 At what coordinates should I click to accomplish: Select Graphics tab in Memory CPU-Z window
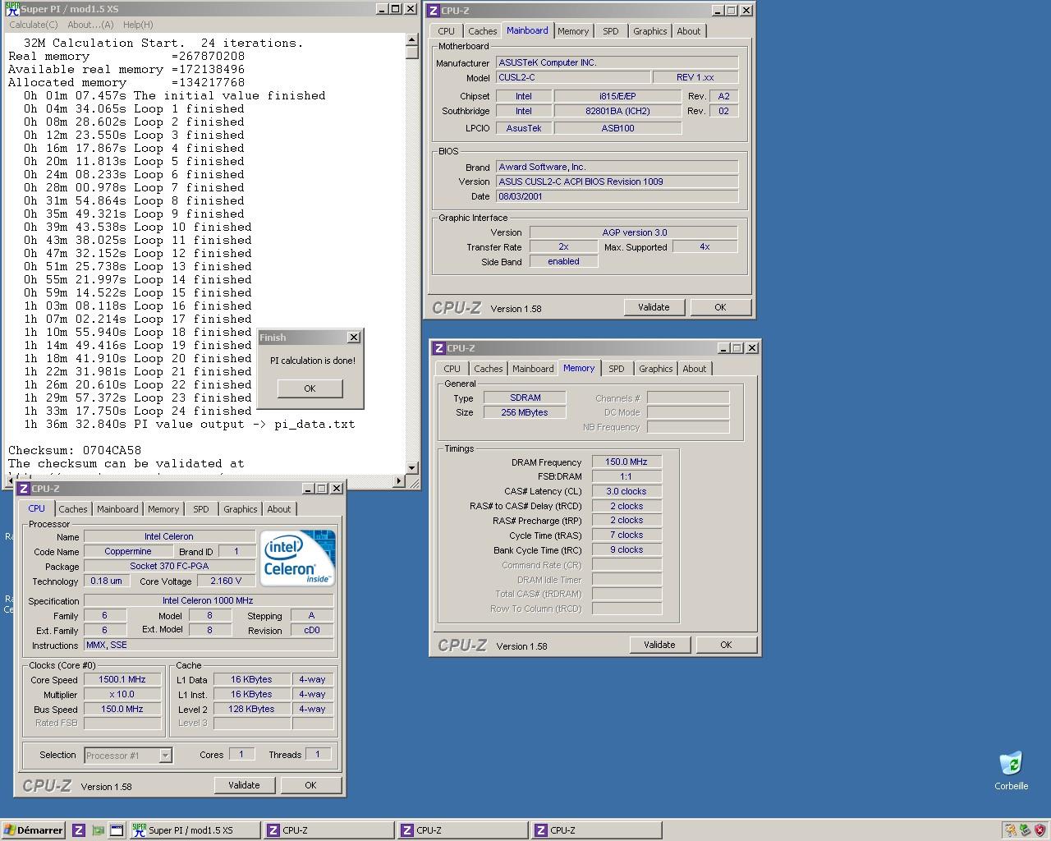click(656, 369)
